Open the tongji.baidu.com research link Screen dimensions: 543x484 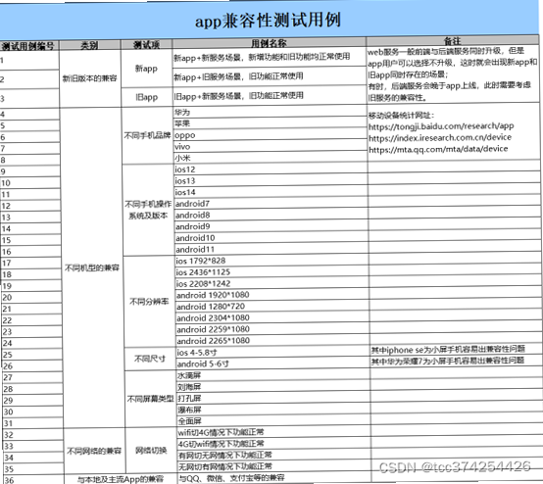point(441,126)
